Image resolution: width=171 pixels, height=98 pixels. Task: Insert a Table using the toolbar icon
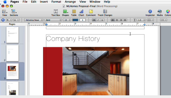click(x=74, y=13)
